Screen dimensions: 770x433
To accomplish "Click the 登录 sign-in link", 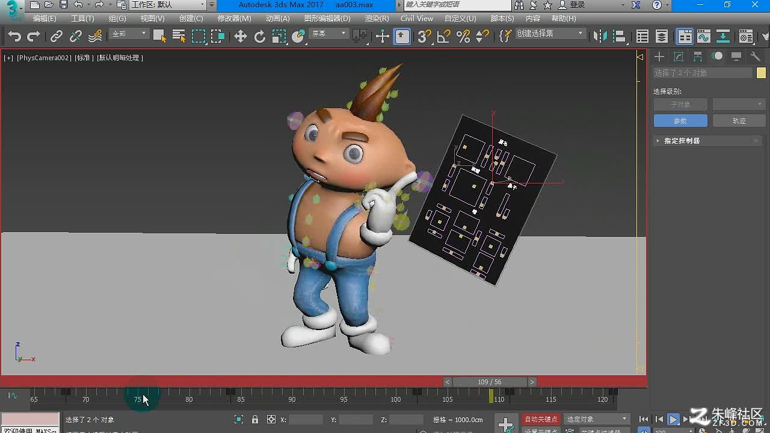I will [577, 5].
